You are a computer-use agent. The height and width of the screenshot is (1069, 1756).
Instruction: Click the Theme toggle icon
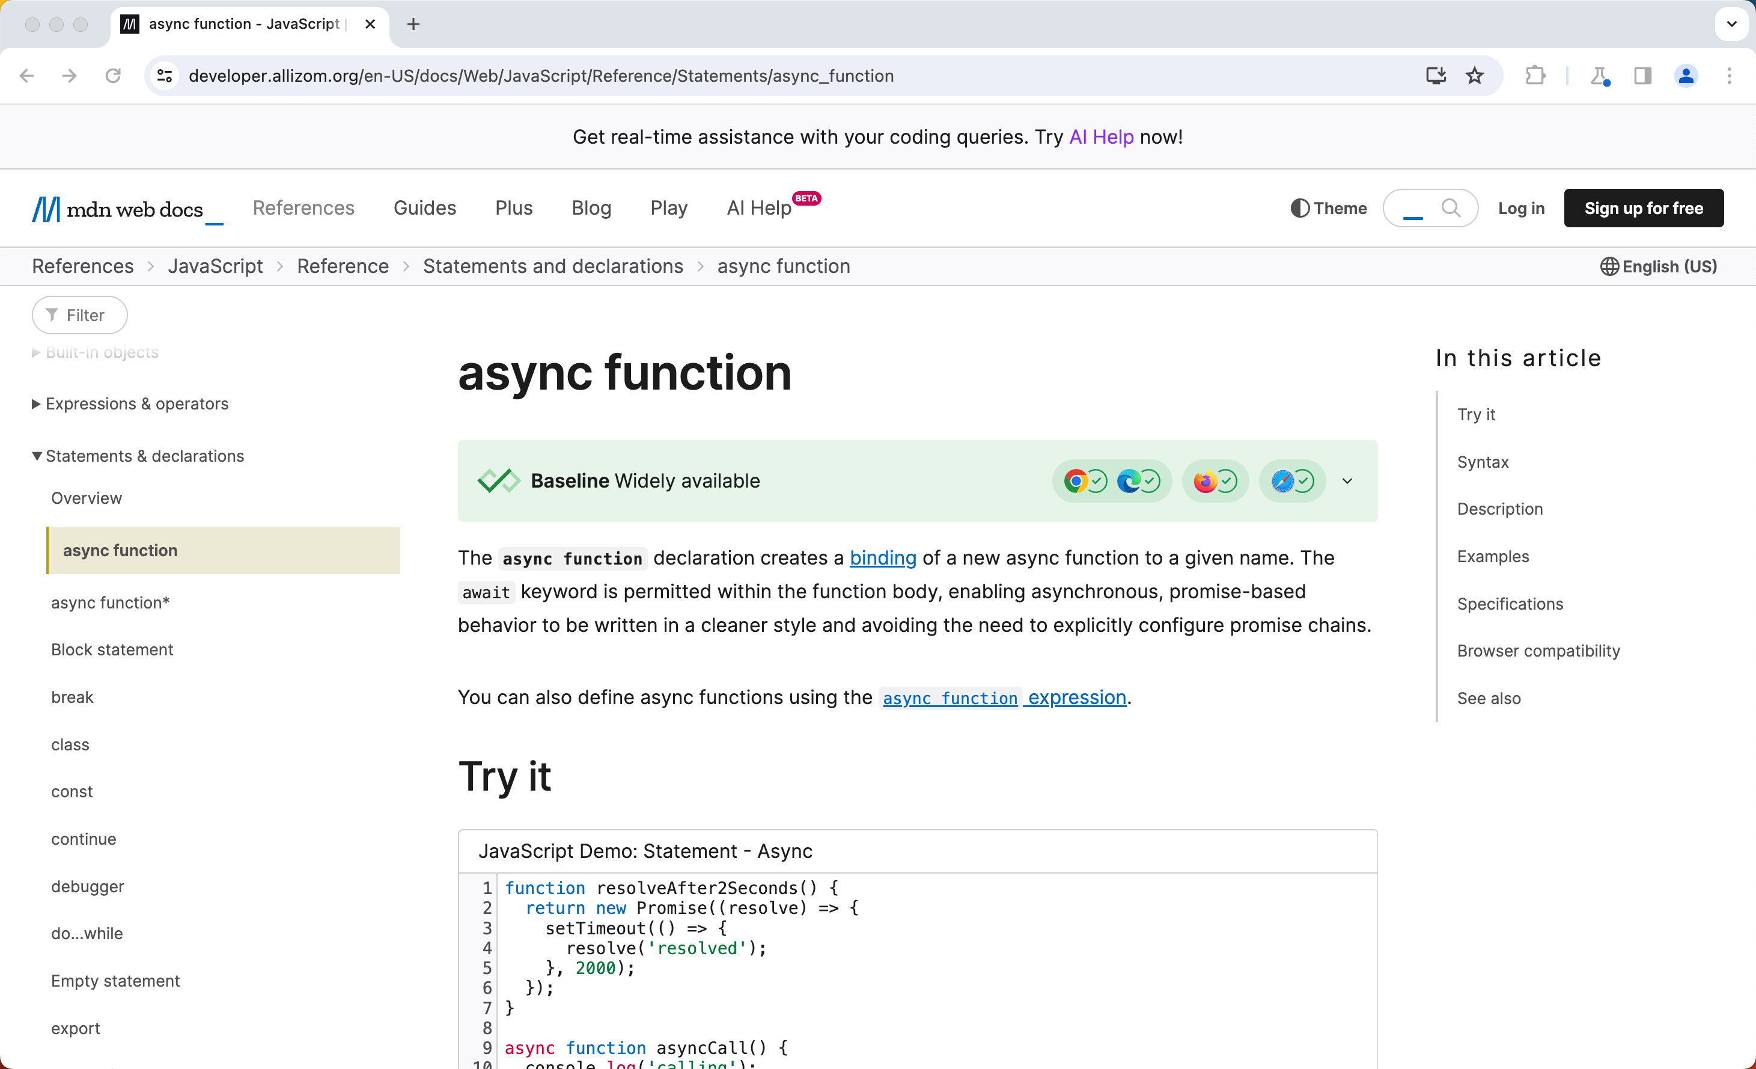[1298, 208]
